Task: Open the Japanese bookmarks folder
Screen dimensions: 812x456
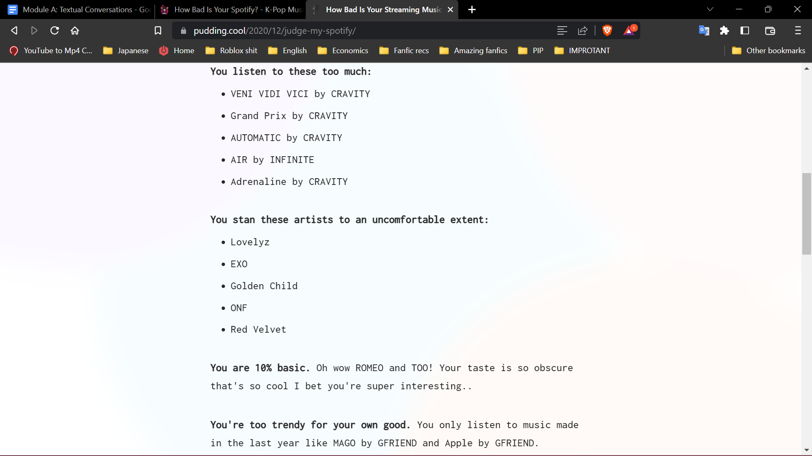Action: point(126,51)
